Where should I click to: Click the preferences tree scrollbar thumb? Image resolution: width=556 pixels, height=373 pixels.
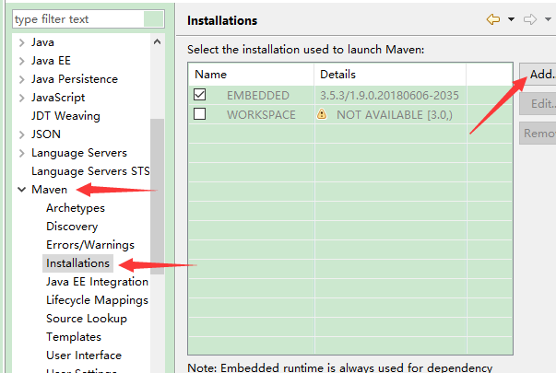[157, 196]
